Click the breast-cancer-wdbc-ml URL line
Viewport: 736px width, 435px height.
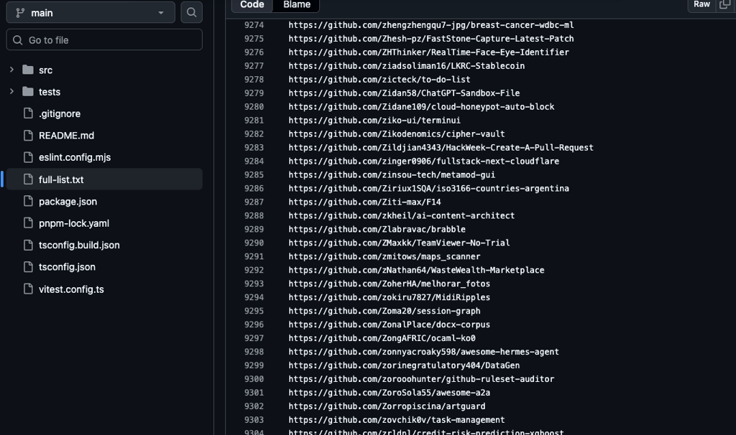(x=431, y=25)
